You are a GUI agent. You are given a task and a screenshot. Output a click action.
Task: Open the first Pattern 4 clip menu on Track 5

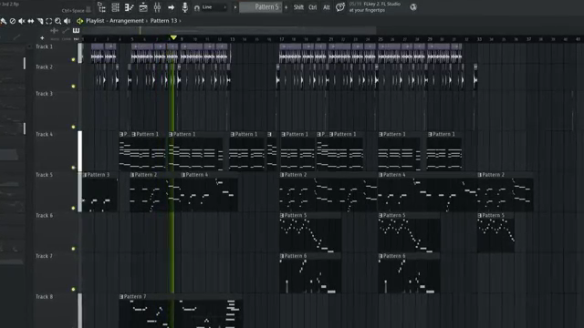[x=182, y=175]
